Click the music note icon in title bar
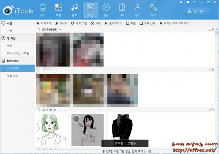The height and width of the screenshot is (154, 219). (x=181, y=2)
